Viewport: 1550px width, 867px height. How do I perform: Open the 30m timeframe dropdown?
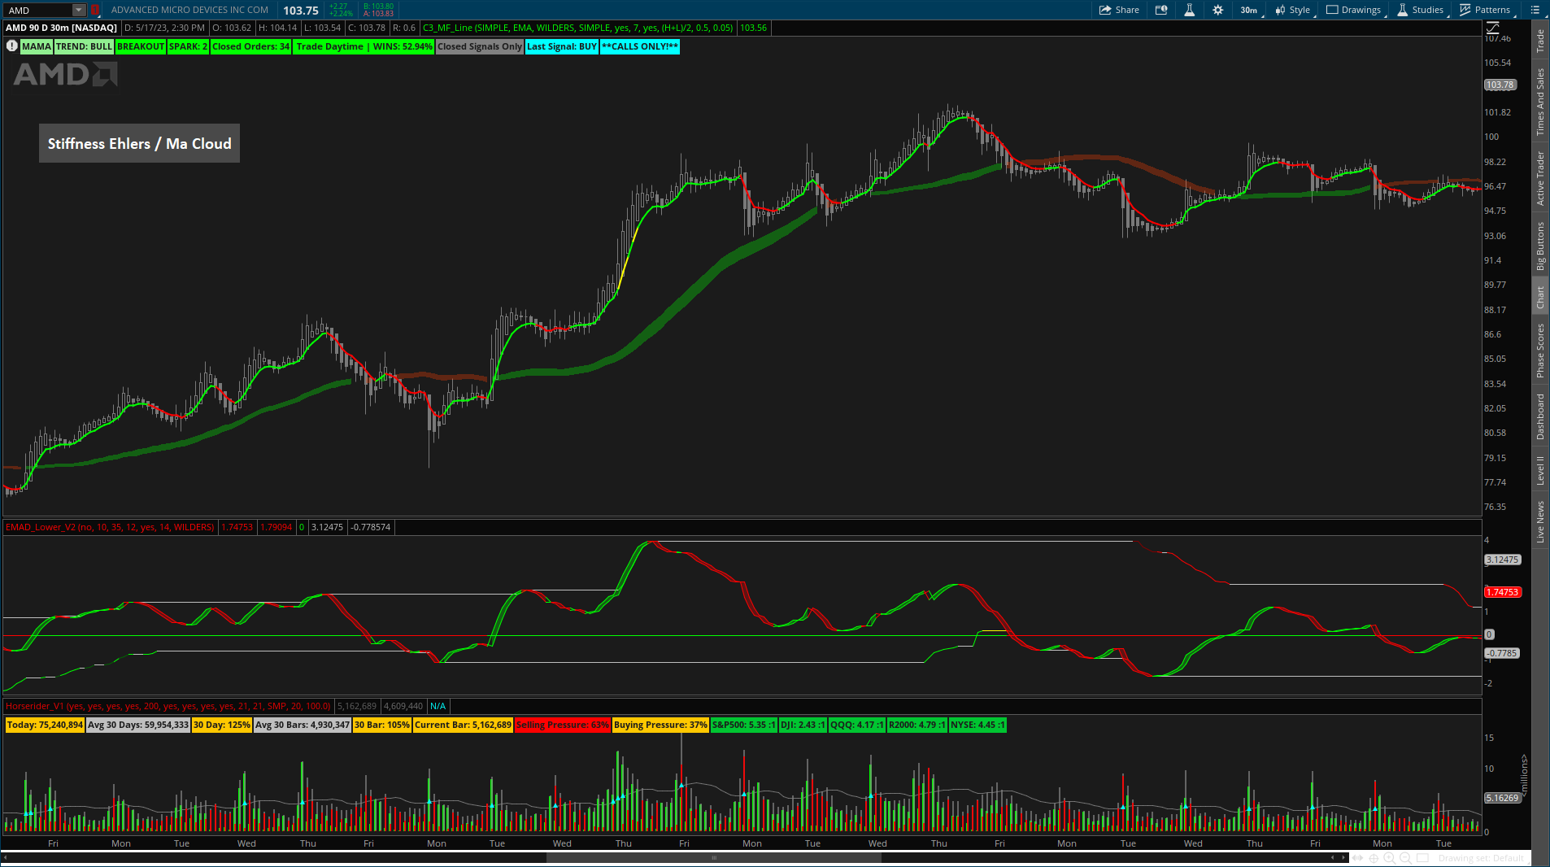pyautogui.click(x=1249, y=10)
